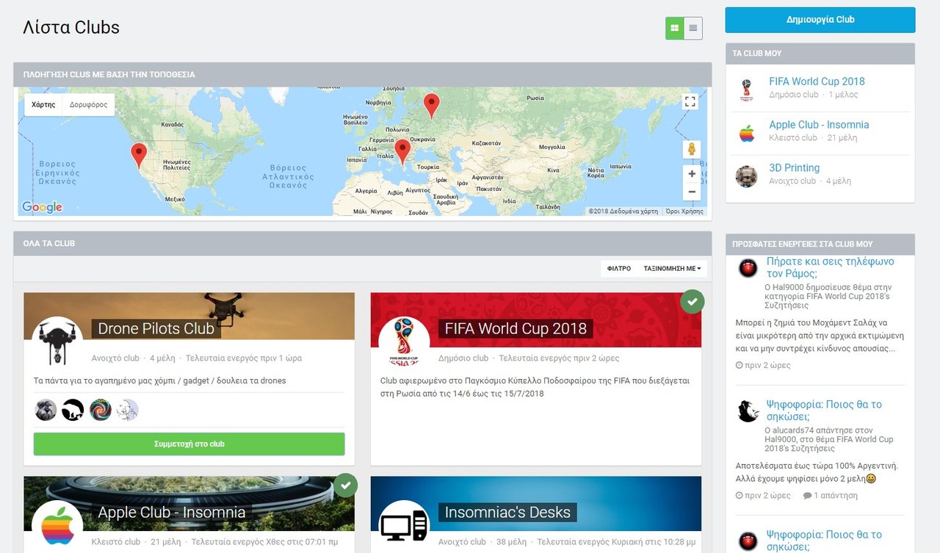Open the Google logo link on map
This screenshot has height=553, width=940.
tap(42, 207)
